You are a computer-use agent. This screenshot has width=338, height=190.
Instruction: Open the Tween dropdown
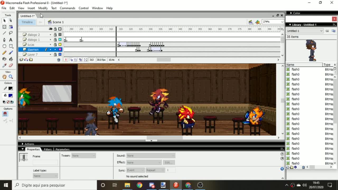(83, 156)
